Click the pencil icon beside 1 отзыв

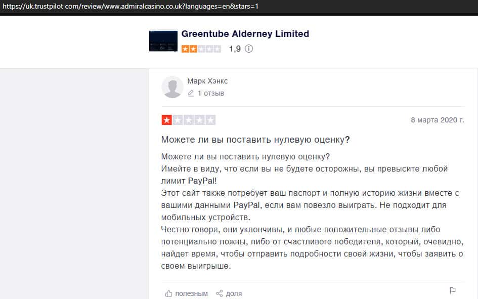(191, 93)
